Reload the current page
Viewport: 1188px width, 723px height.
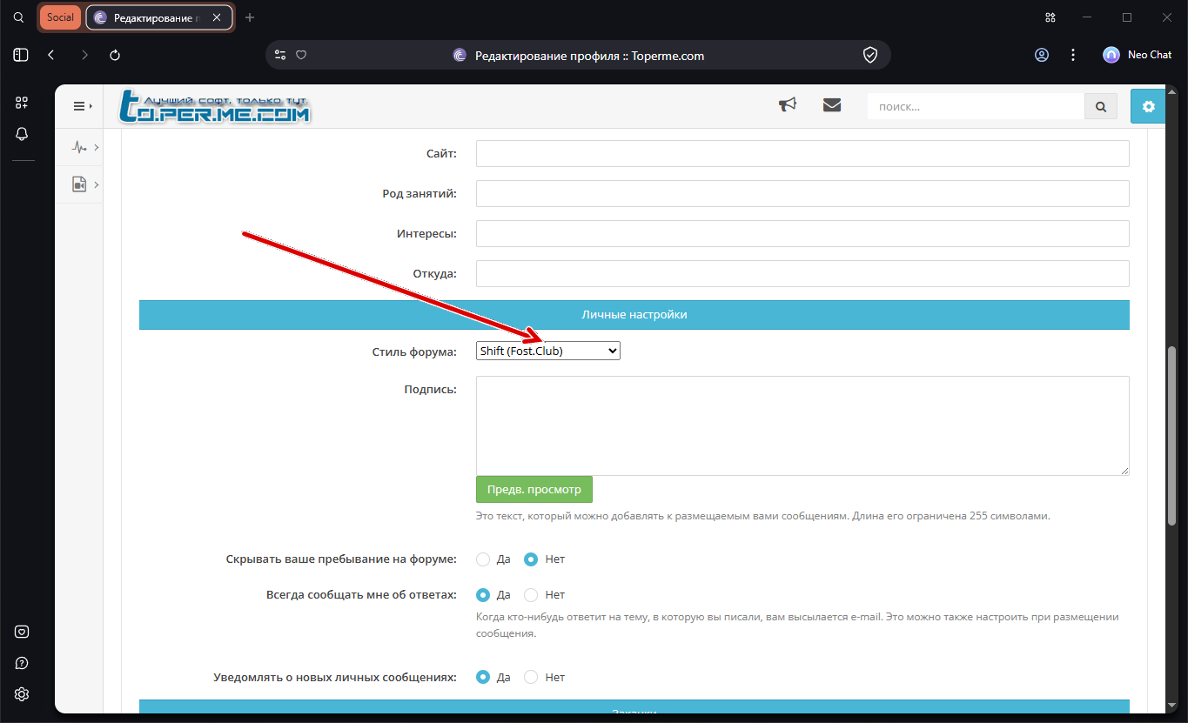(115, 55)
